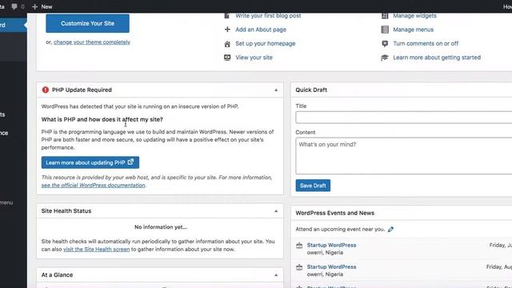Click the WordPress Events and News heading
The height and width of the screenshot is (288, 512).
click(x=335, y=213)
